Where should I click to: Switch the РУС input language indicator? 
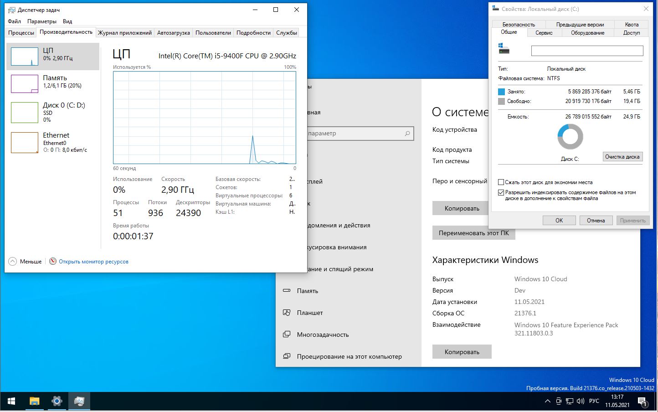click(594, 401)
